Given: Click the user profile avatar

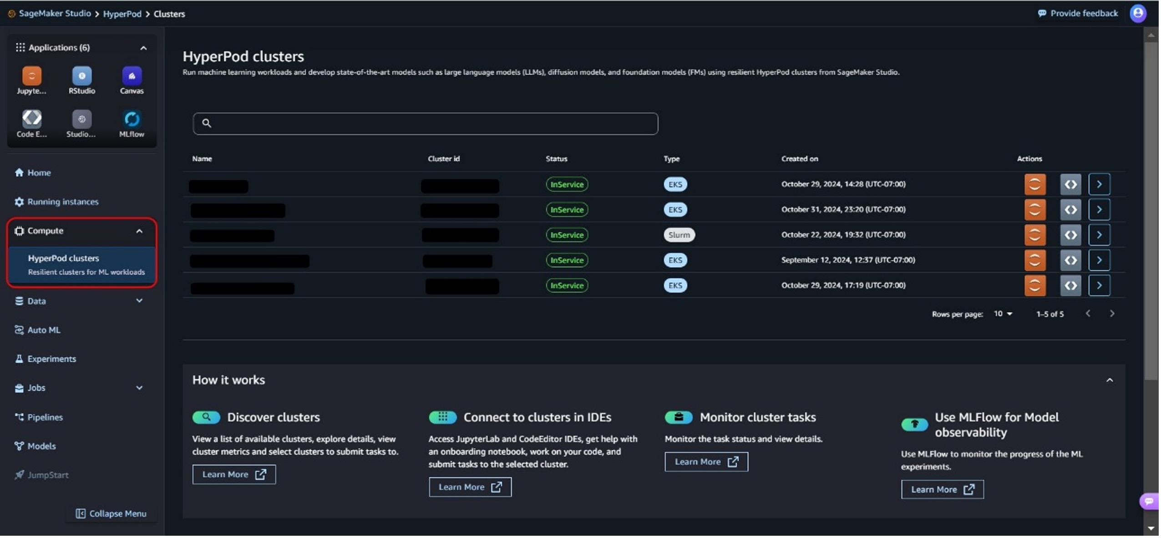Looking at the screenshot, I should pos(1139,13).
